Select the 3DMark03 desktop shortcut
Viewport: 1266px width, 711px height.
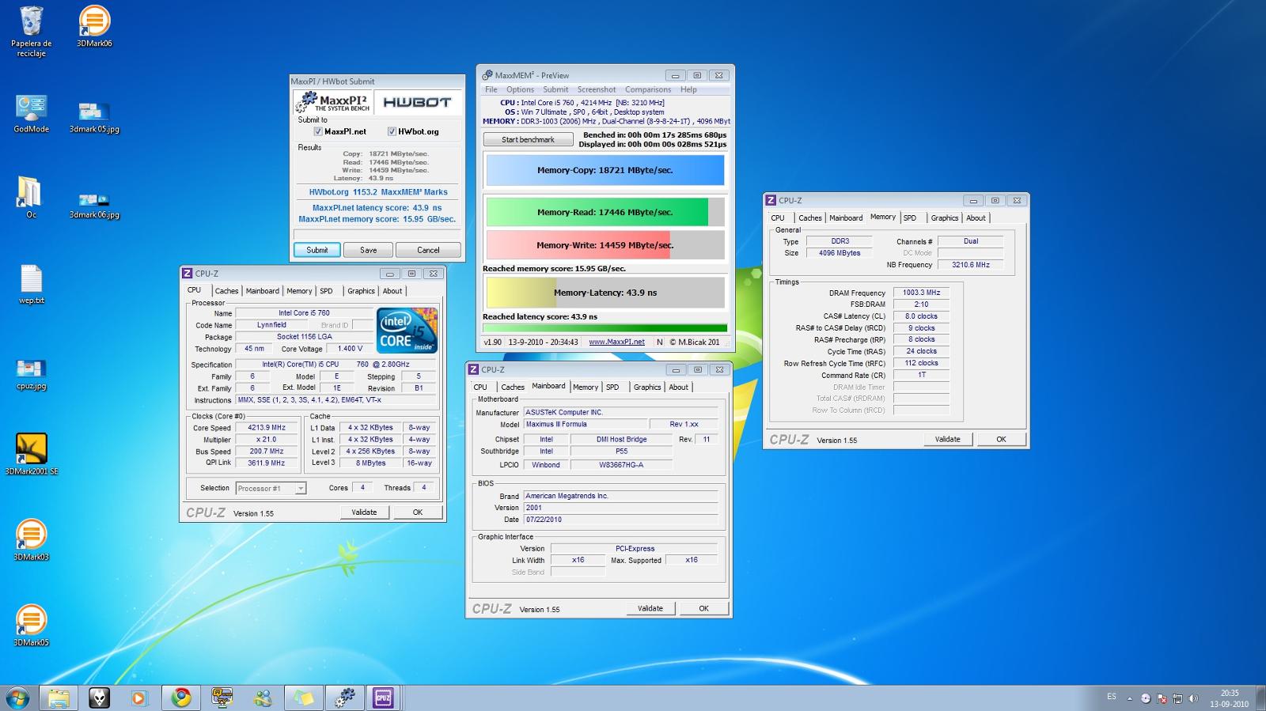coord(31,540)
